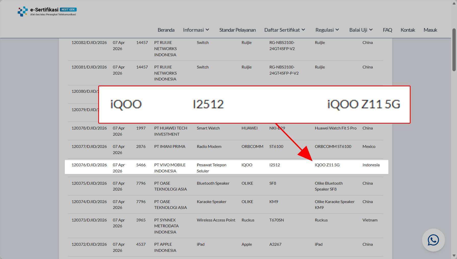Screen dimensions: 457x259
Task: Open the Regulasi dropdown menu
Action: pos(327,30)
